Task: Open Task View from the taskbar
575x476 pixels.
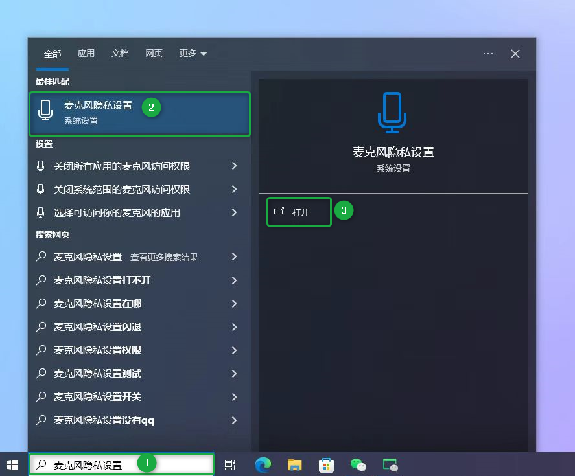Action: tap(229, 465)
